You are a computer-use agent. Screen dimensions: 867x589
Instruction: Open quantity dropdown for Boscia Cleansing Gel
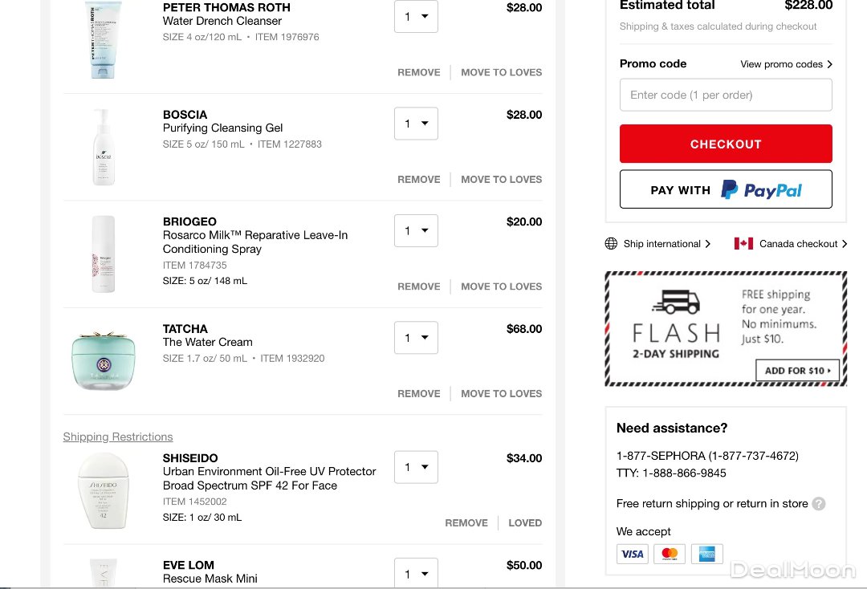point(416,124)
